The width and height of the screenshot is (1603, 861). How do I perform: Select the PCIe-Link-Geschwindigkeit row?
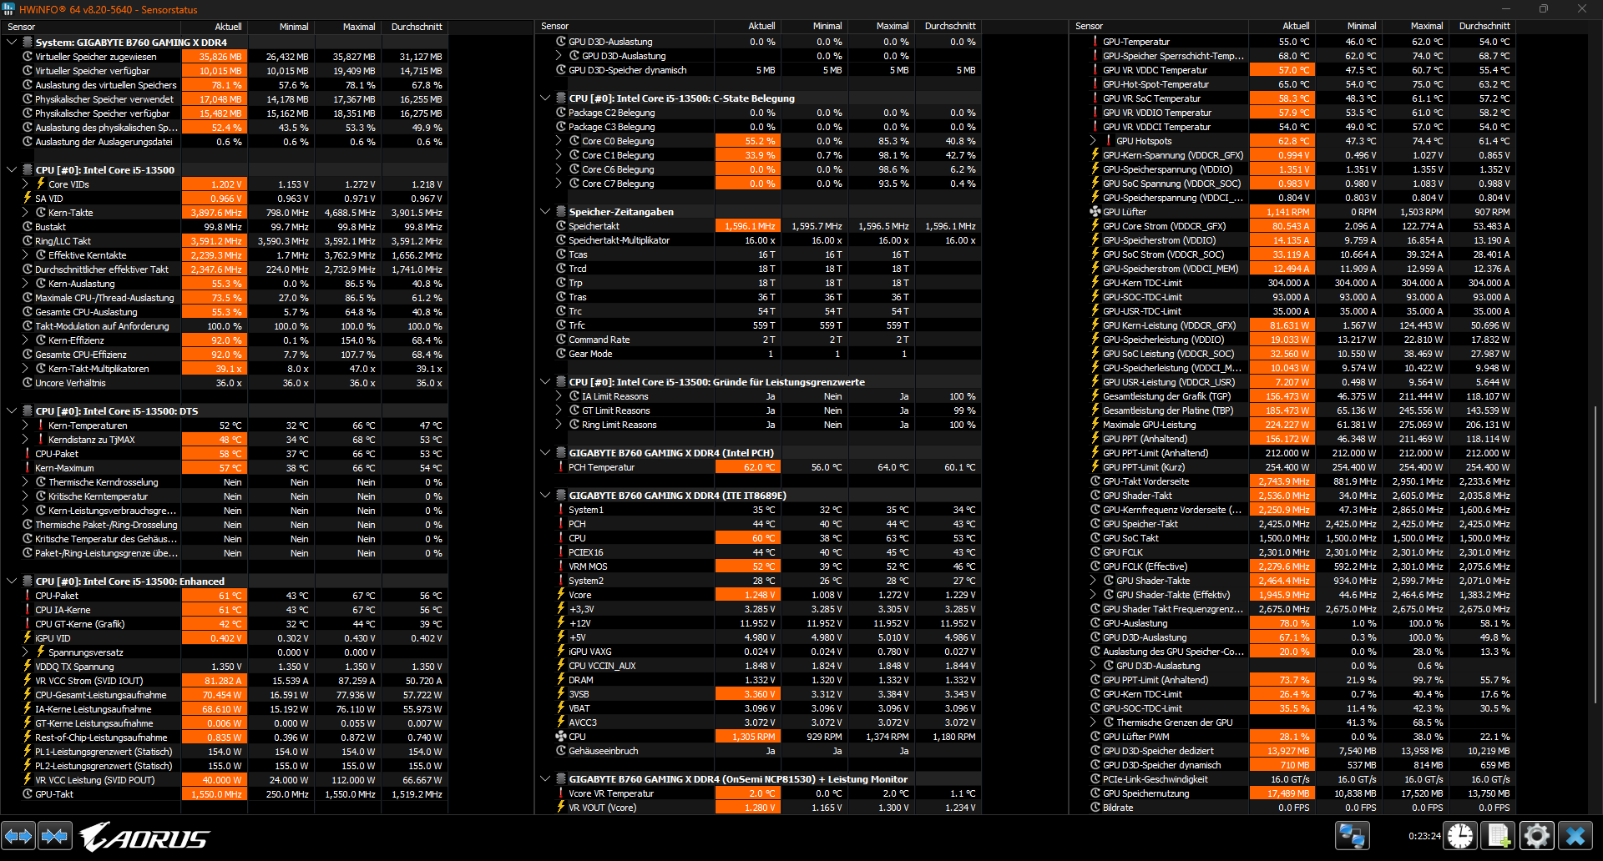[1292, 779]
